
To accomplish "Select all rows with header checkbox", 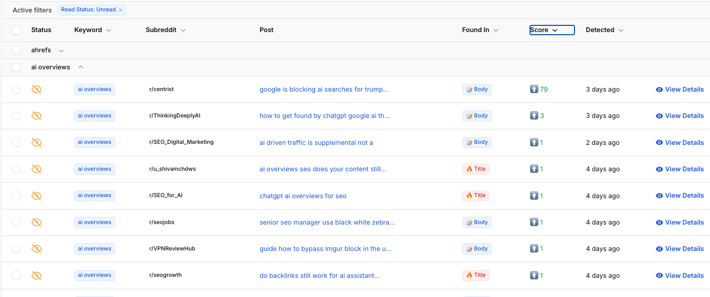I will tap(17, 30).
